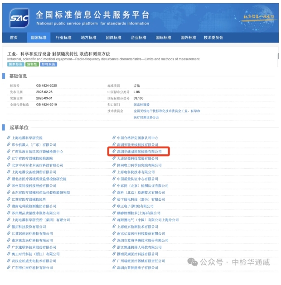
Task: Click the chain icon beside 湖北省医疗器械质量监督检验研究院
Action: pyautogui.click(x=9, y=179)
